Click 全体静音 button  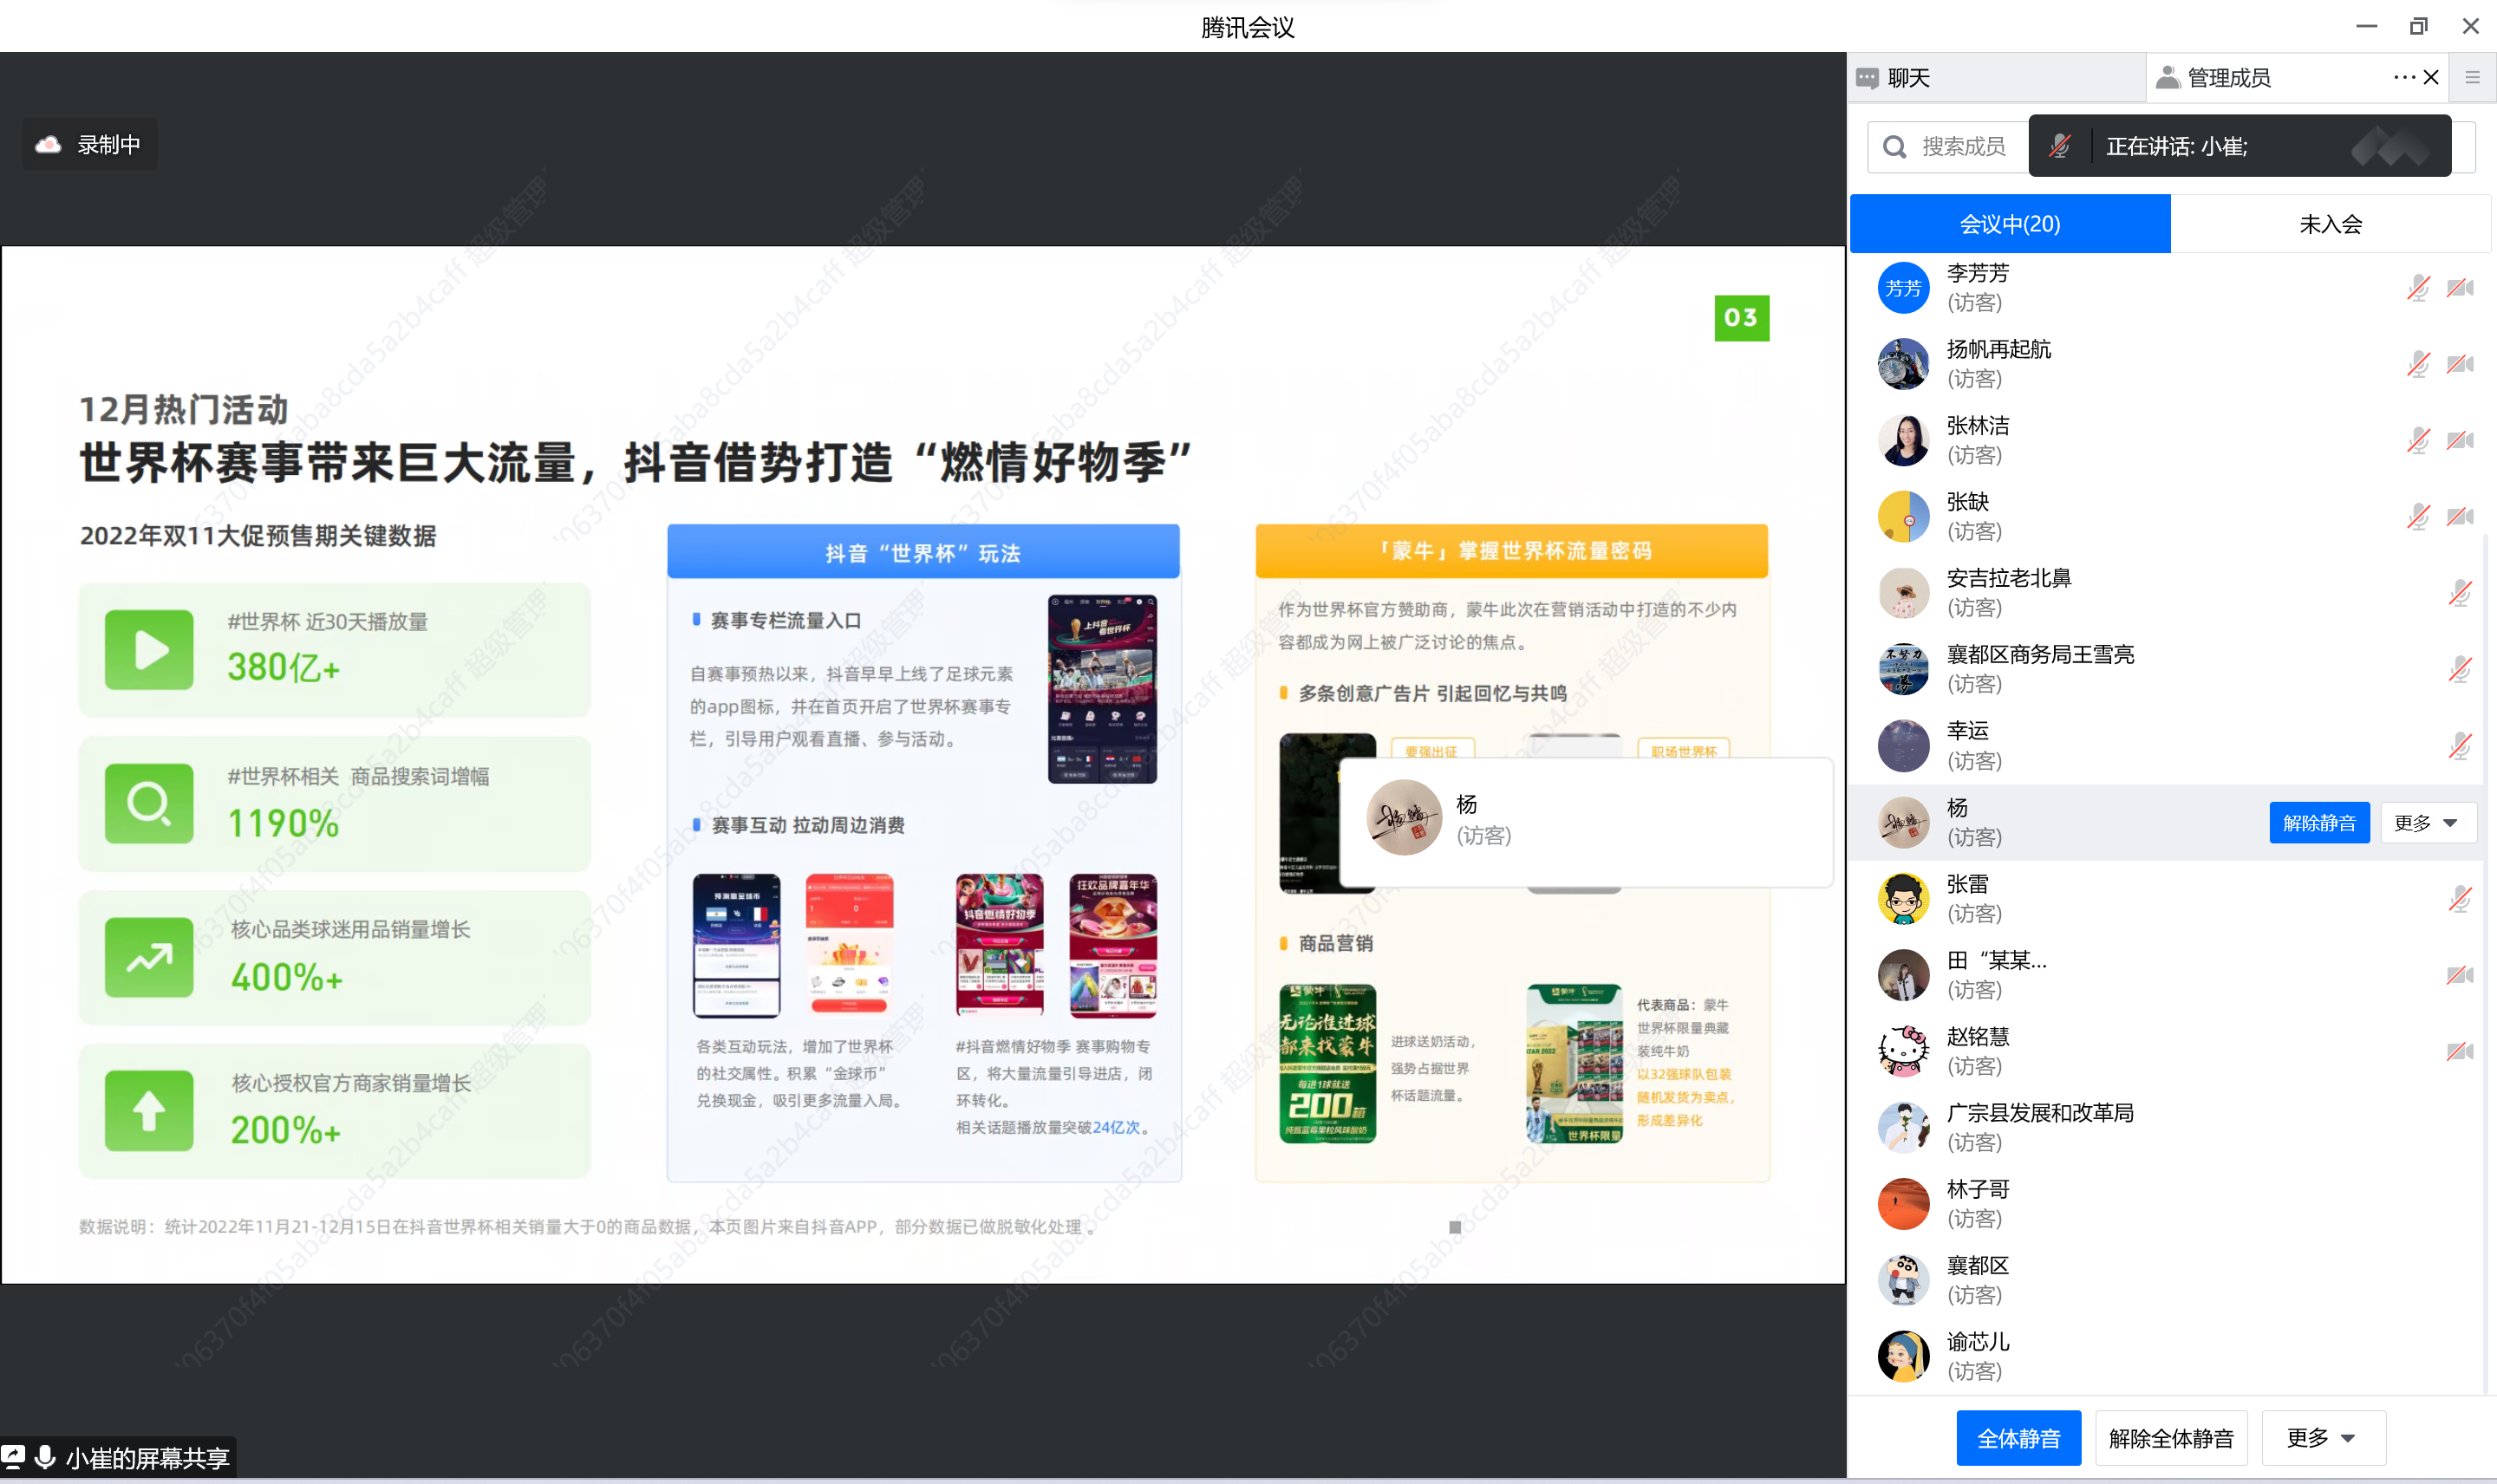(x=2018, y=1438)
